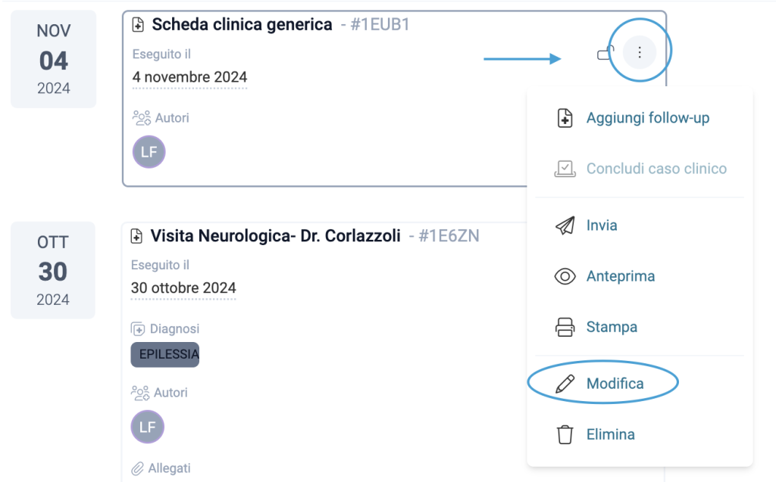Toggle the lock icon on Scheda clinica generica
The image size is (776, 482).
tap(605, 52)
